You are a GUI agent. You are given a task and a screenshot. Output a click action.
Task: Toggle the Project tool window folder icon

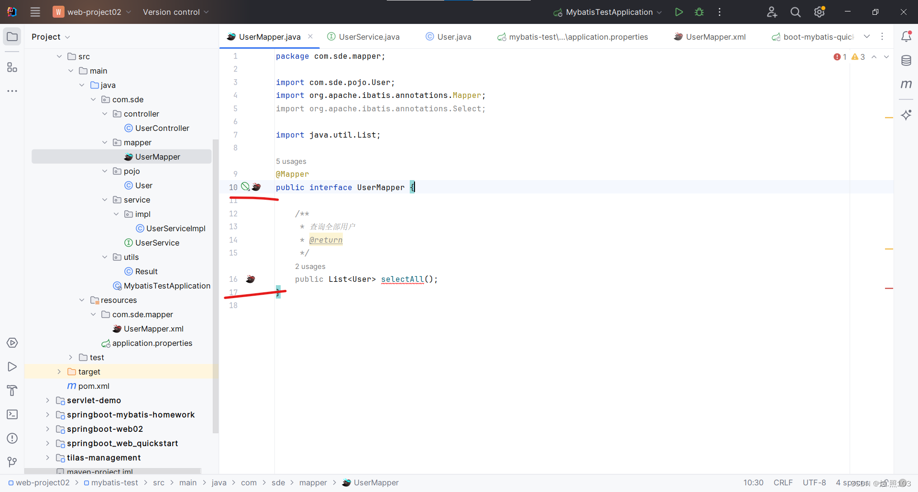pyautogui.click(x=12, y=37)
